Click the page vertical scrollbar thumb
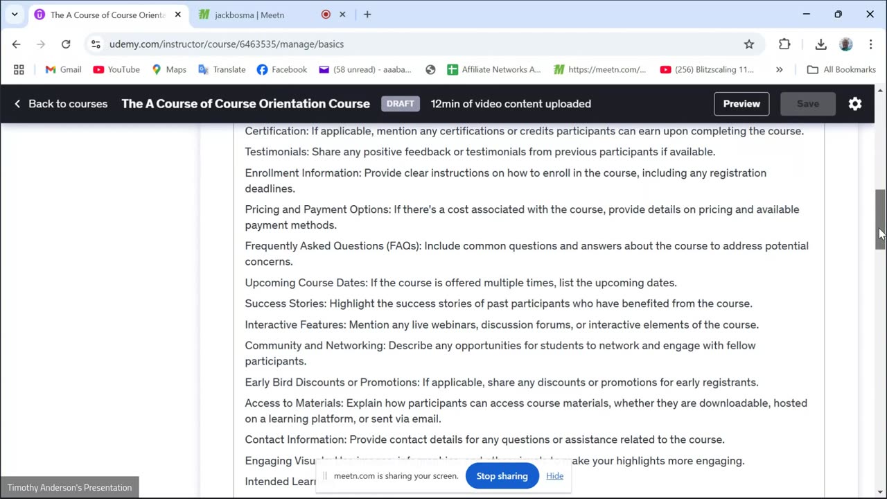The height and width of the screenshot is (499, 887). click(880, 219)
